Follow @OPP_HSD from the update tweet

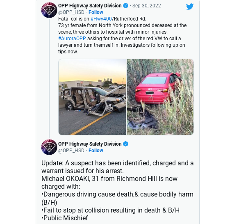tap(96, 151)
